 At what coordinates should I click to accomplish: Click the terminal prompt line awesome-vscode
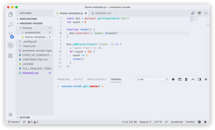[x=80, y=86]
